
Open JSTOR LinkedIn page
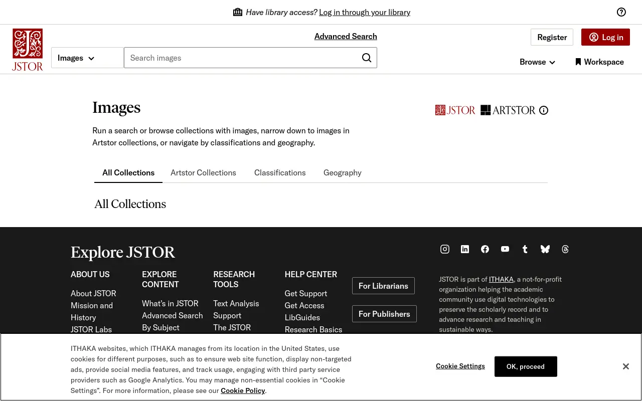tap(465, 249)
